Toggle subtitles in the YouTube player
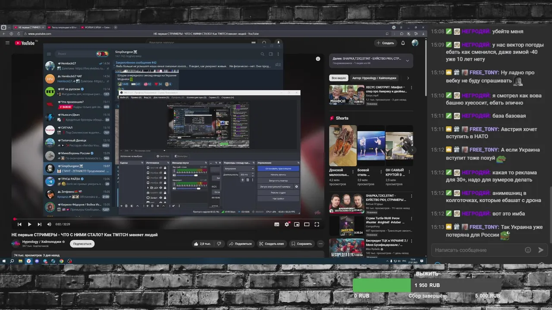Viewport: 552px width, 310px height. click(x=277, y=224)
